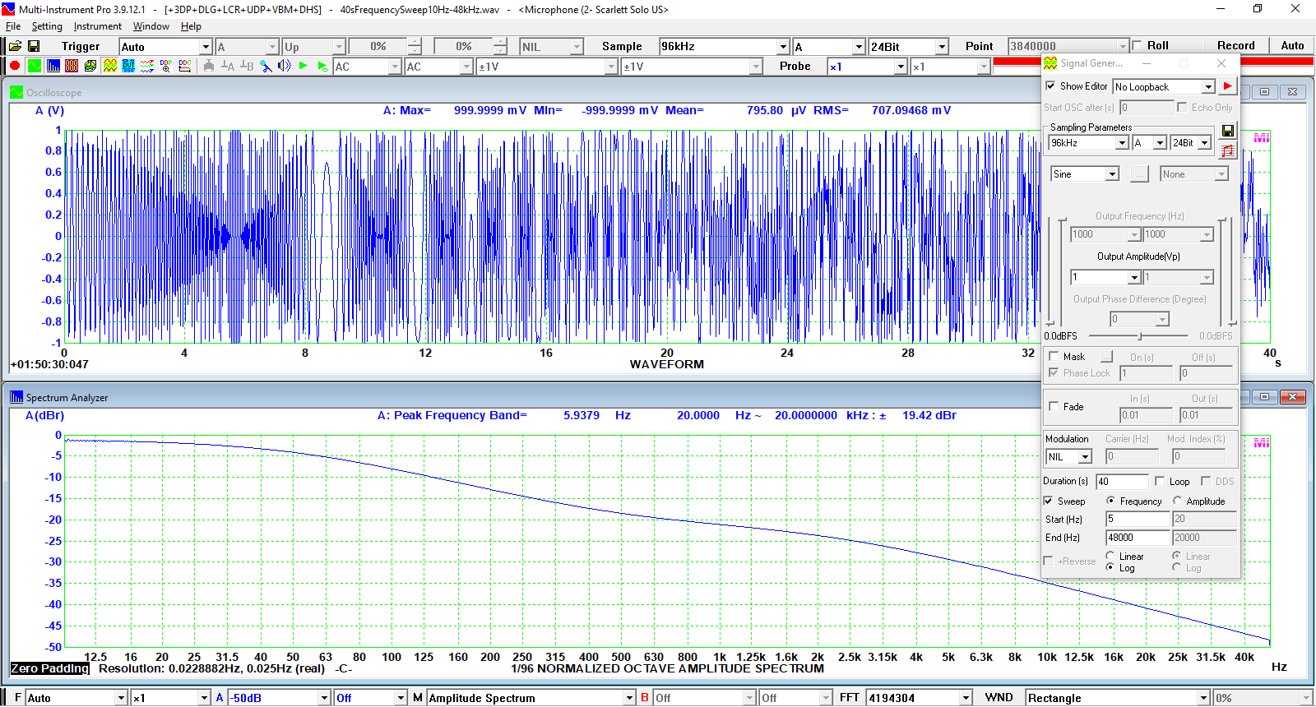
Task: Click the sweep End (Hz) 48000 field
Action: 1137,538
